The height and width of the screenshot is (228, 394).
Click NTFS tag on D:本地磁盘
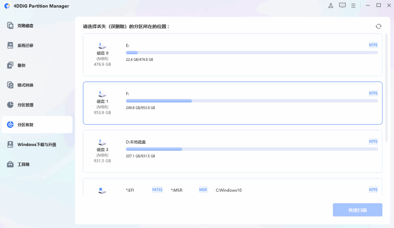point(373,141)
